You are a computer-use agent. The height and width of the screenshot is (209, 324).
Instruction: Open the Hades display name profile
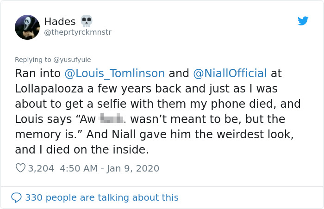coord(60,21)
